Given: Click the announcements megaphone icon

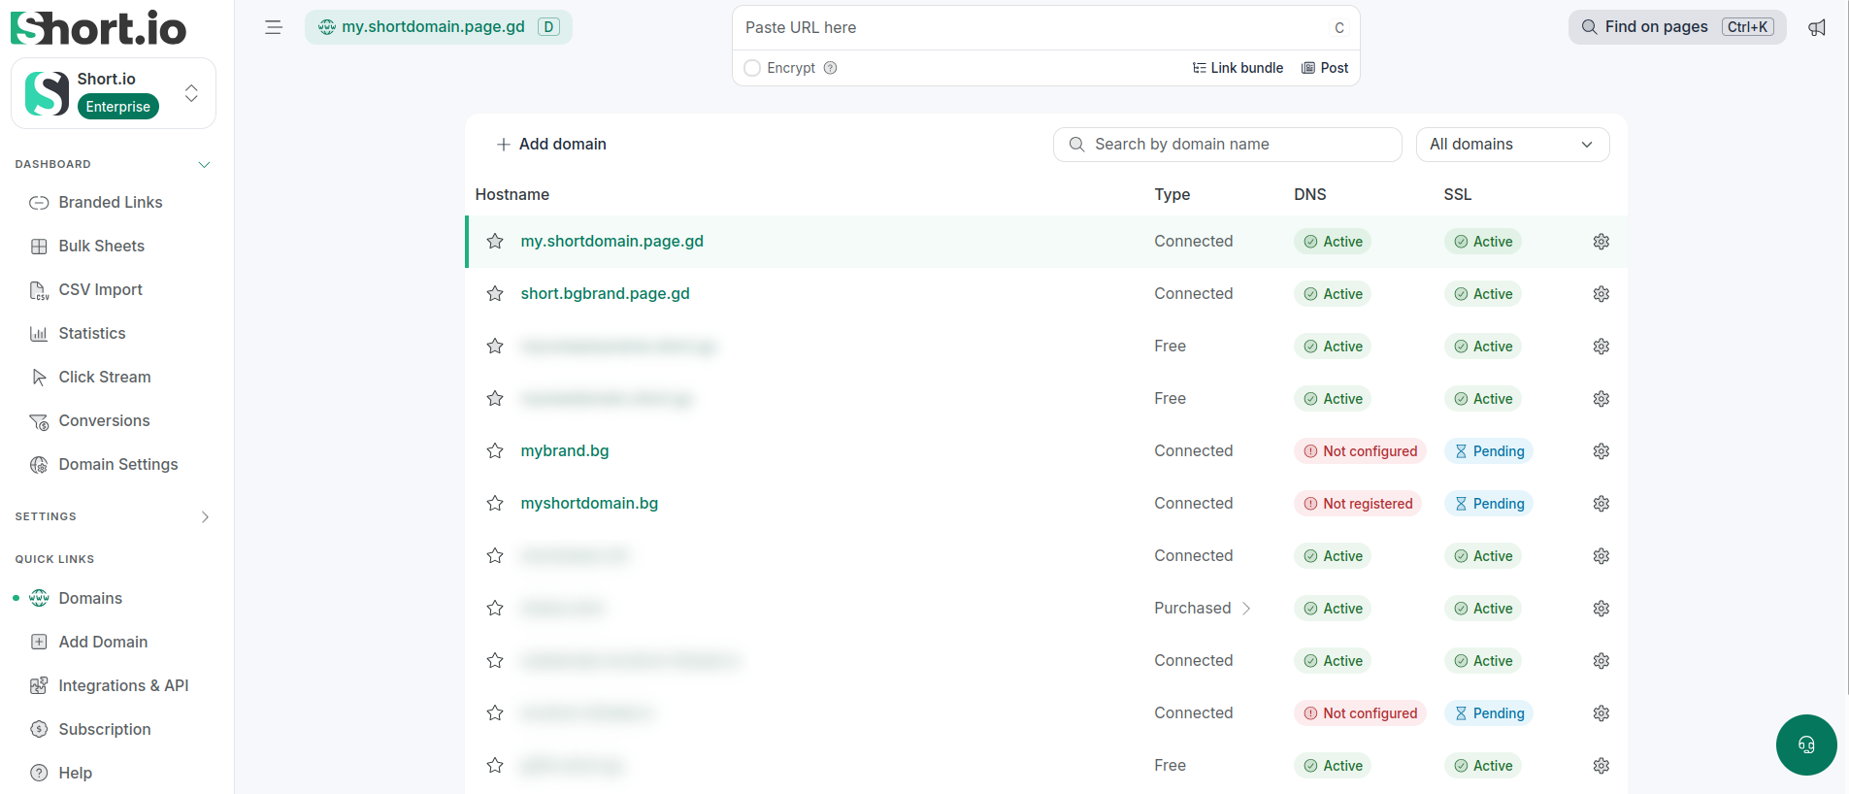Looking at the screenshot, I should (1817, 27).
